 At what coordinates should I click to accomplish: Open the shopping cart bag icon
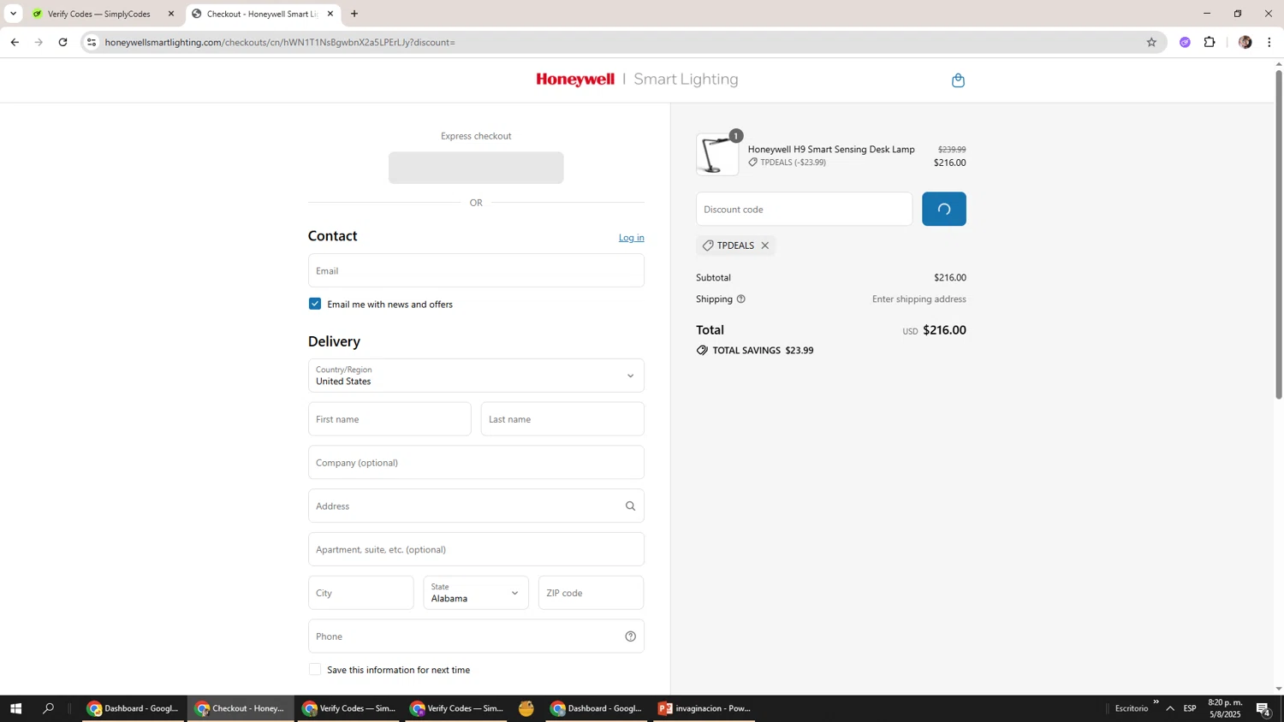coord(958,80)
